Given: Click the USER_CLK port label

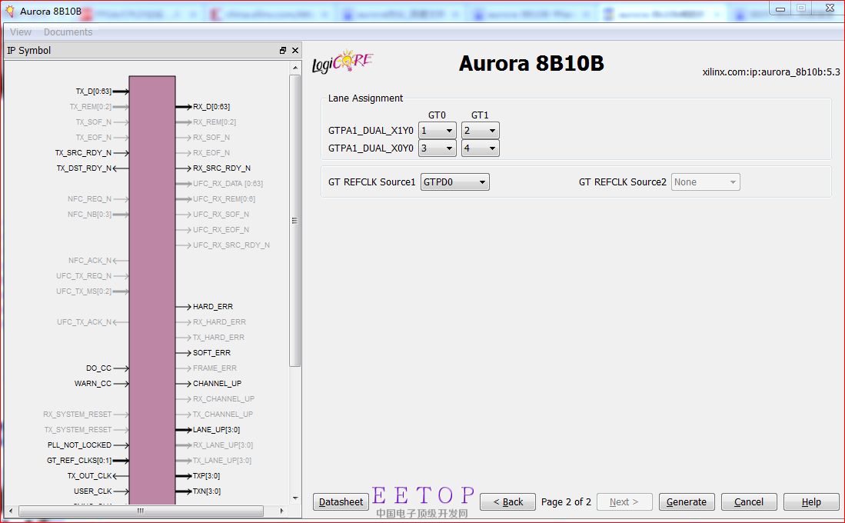Looking at the screenshot, I should [93, 491].
